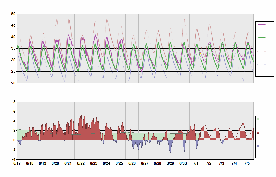Click the dotted blue line legend marker
Image resolution: width=276 pixels, height=177 pixels.
(262, 65)
